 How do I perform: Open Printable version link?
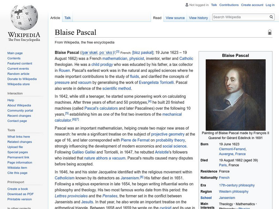pyautogui.click(x=20, y=199)
